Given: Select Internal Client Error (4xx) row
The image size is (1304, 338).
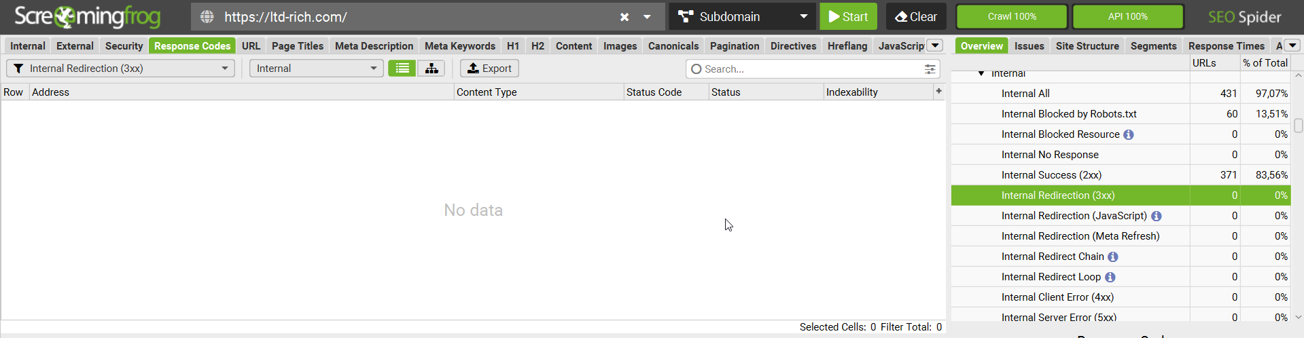Looking at the screenshot, I should (1120, 297).
